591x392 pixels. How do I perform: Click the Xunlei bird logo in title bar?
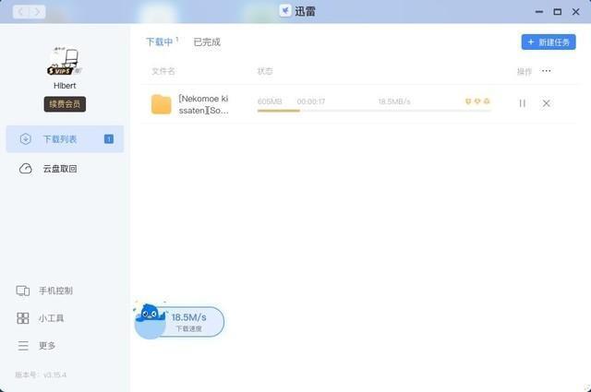(285, 11)
